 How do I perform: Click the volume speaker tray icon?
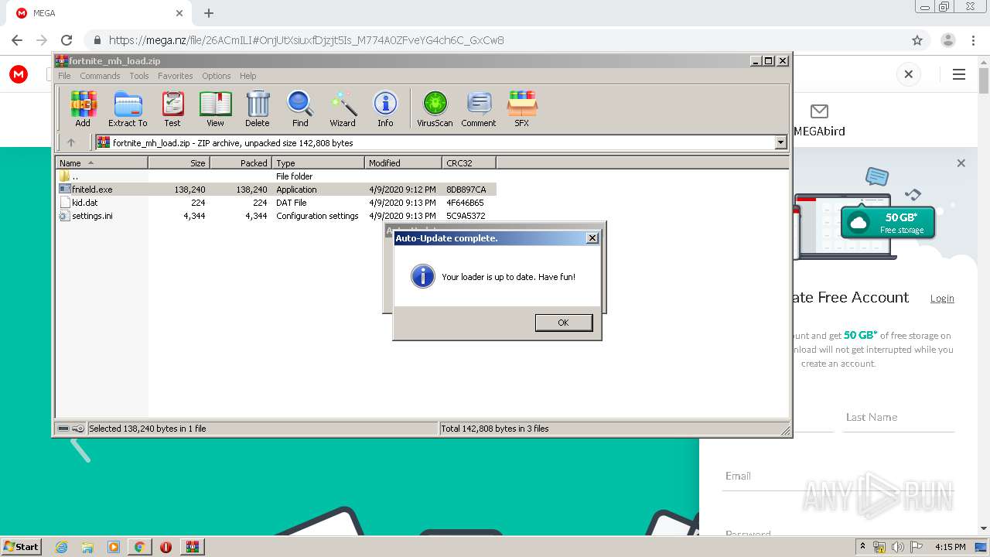(x=897, y=547)
